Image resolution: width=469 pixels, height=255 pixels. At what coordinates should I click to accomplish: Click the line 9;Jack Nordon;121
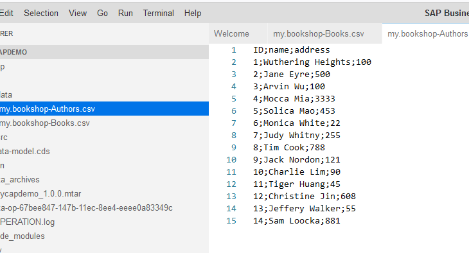coord(297,160)
